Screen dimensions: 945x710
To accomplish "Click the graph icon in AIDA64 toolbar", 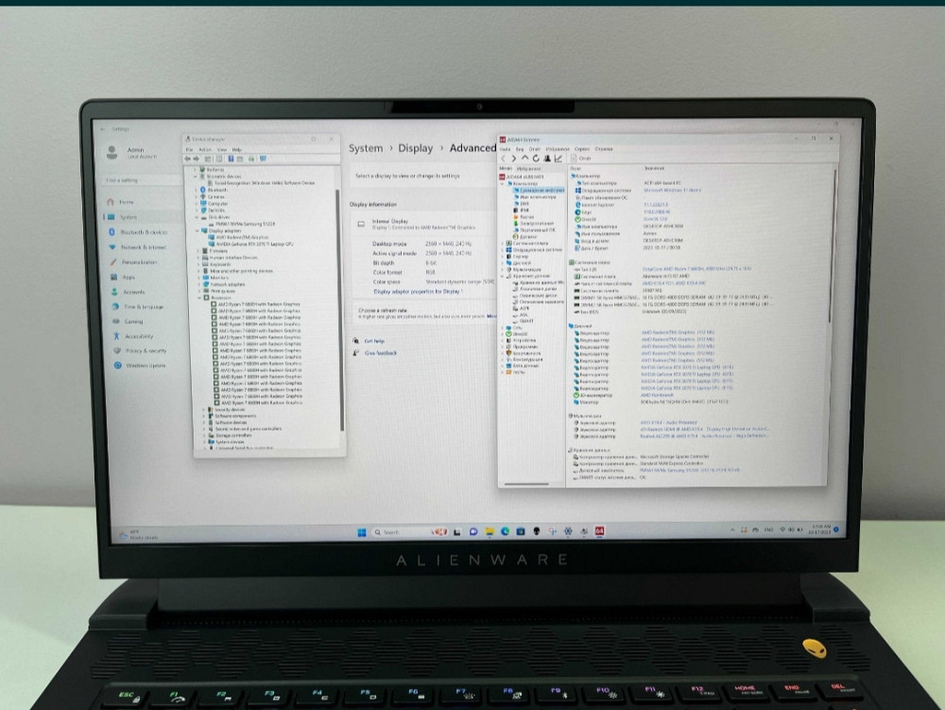I will [559, 158].
